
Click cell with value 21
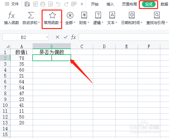[21, 76]
